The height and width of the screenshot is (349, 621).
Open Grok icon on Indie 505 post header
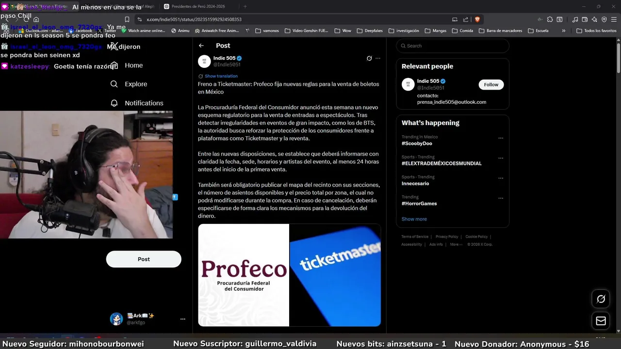click(369, 58)
